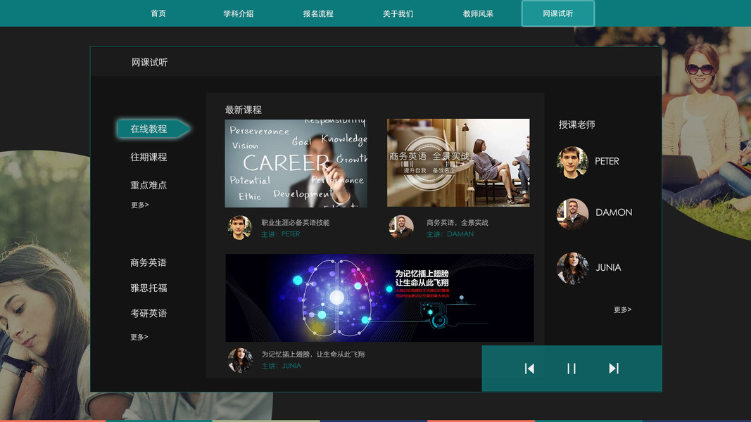Click PETER's avatar in the teacher list
Viewport: 751px width, 422px height.
point(572,162)
